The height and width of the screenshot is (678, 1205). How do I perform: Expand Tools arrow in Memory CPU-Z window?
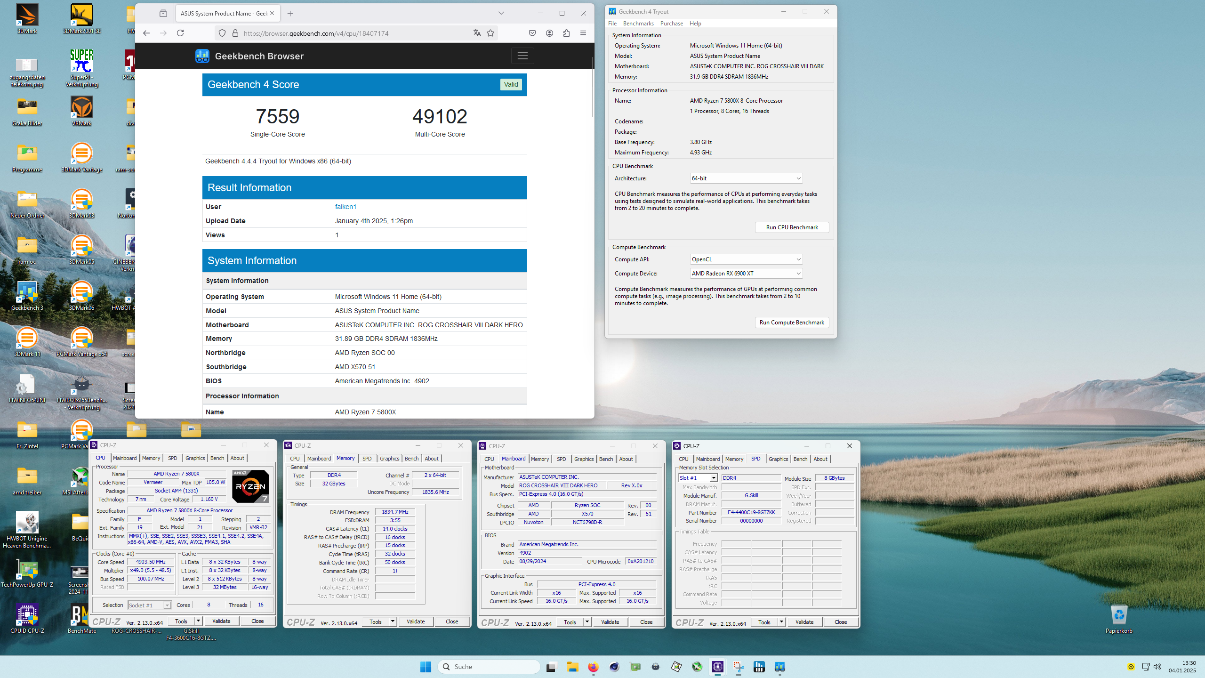tap(393, 622)
